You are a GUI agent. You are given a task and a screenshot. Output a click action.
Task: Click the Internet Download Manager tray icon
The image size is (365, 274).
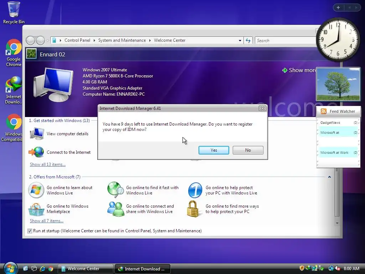click(308, 268)
